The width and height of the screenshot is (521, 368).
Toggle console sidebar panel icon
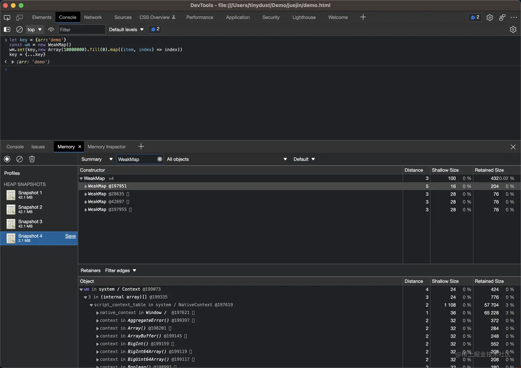click(7, 30)
